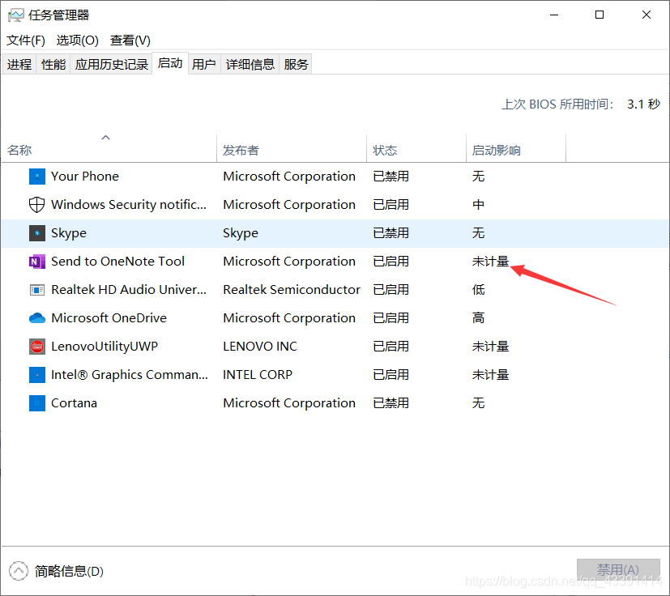The image size is (670, 596).
Task: Click the 3.1 秒 BIOS time value
Action: coord(643,104)
